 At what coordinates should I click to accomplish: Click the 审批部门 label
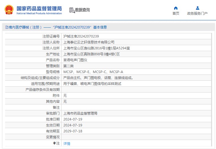[53, 113]
